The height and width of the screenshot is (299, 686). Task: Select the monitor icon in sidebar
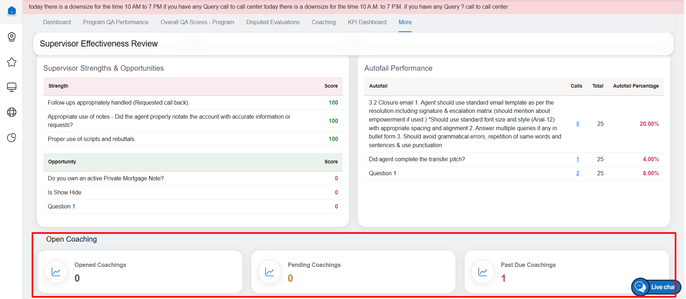pos(12,87)
